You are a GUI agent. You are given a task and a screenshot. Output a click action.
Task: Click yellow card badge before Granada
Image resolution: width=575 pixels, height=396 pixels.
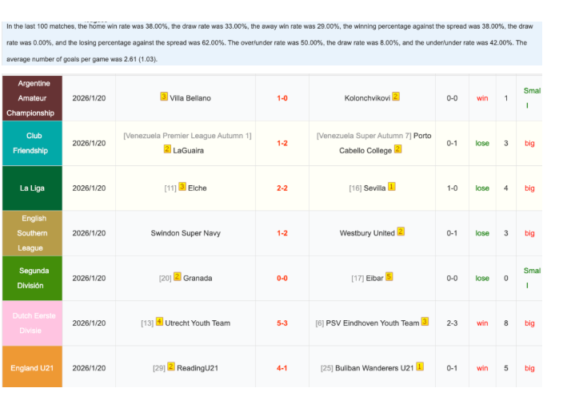(178, 278)
